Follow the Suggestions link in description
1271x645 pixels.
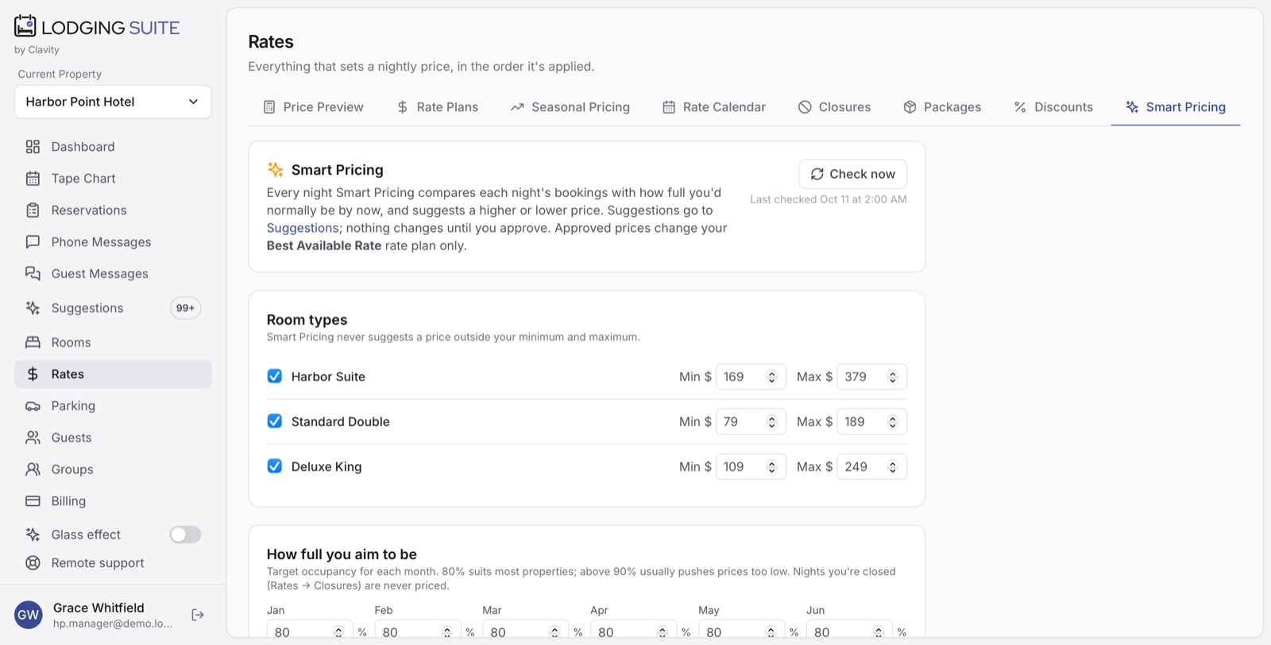(303, 228)
